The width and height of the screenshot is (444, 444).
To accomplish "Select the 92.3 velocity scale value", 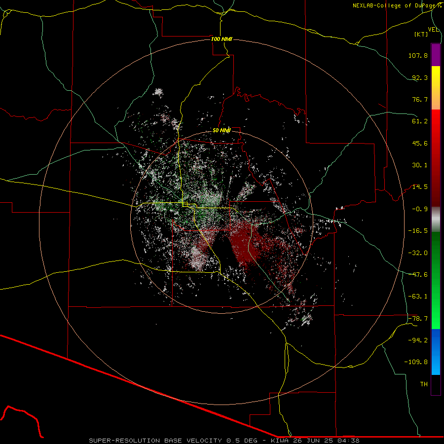I will pos(420,77).
